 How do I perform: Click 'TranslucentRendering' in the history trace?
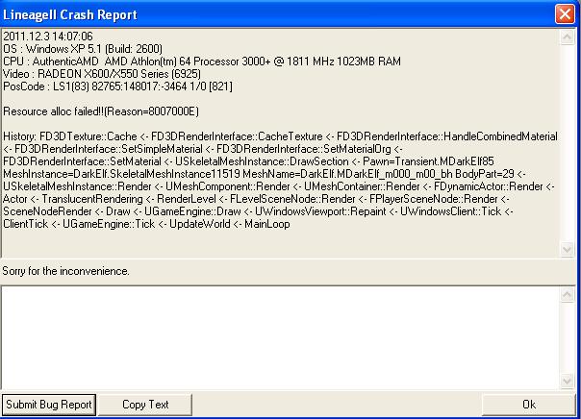point(92,199)
